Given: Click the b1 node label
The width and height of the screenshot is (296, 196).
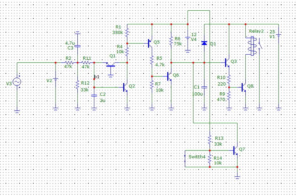Looking at the screenshot, I should [x=97, y=77].
